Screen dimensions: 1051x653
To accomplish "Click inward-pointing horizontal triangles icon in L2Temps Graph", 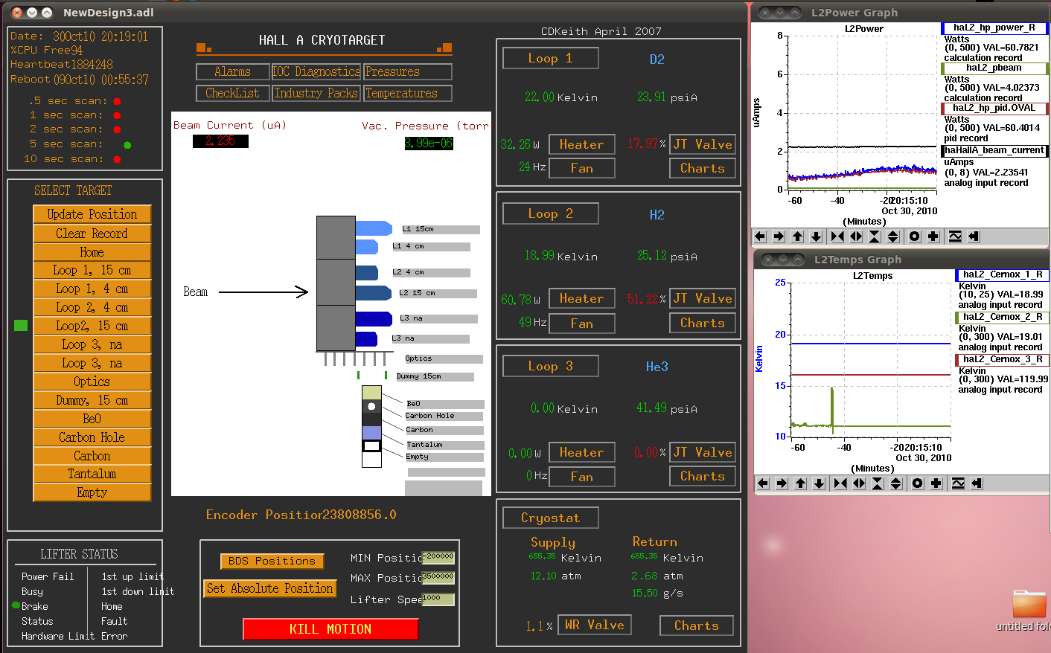I will [x=840, y=483].
